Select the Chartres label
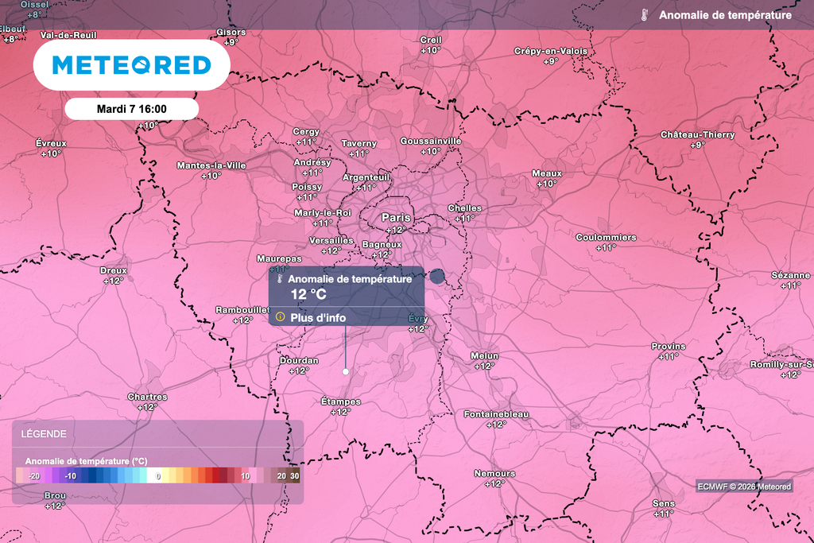The image size is (814, 543). tap(147, 397)
